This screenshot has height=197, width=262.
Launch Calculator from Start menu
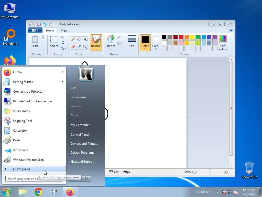point(34,131)
